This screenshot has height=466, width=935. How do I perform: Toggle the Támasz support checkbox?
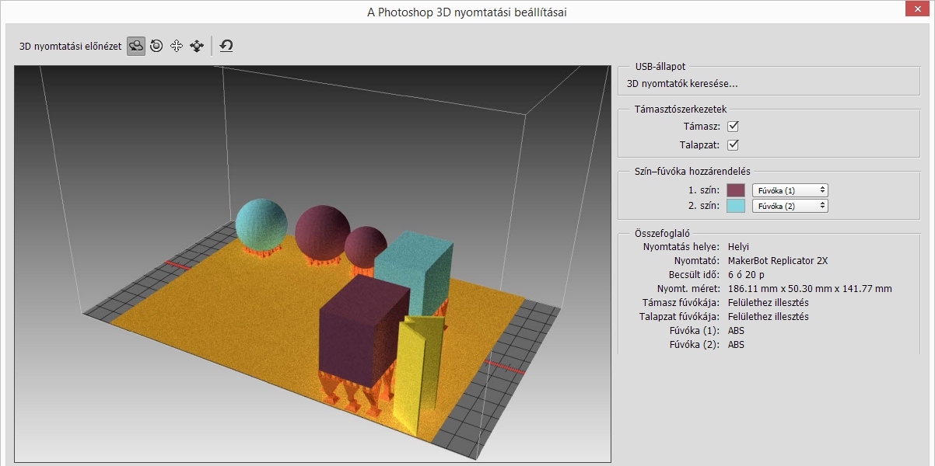[733, 126]
